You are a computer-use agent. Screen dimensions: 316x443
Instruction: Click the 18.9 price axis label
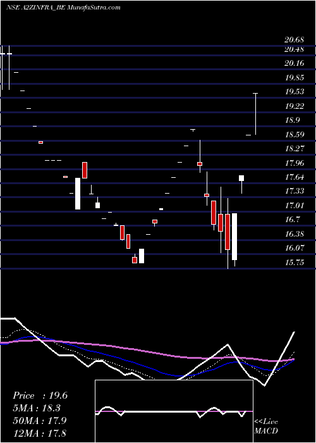click(292, 120)
